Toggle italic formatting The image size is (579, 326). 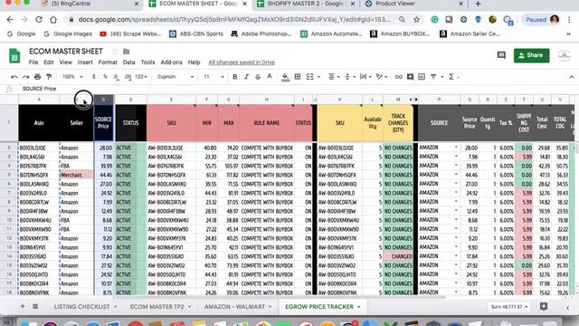(x=246, y=77)
